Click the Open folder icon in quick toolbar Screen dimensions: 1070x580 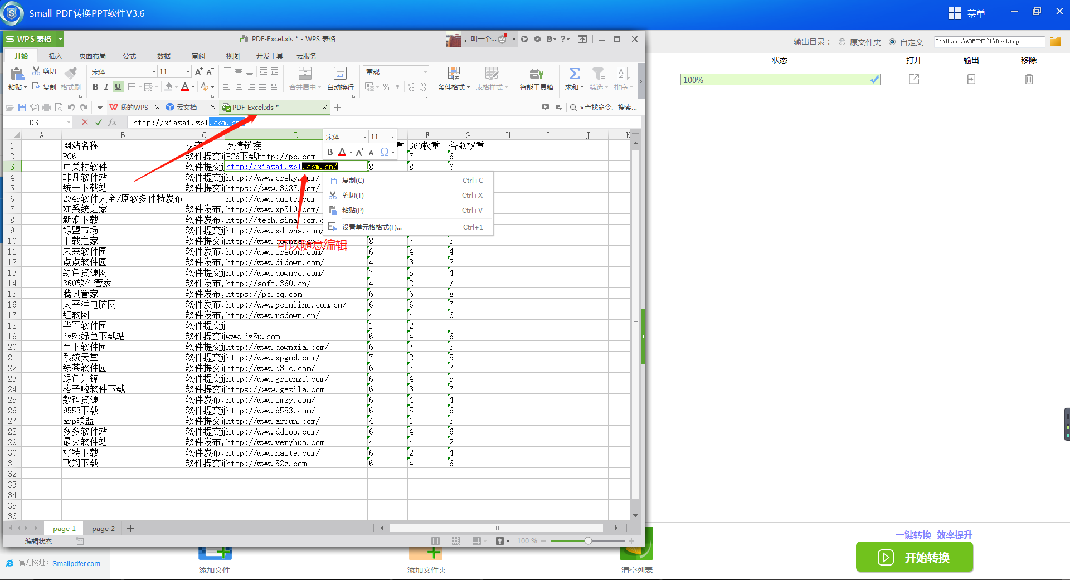point(9,107)
